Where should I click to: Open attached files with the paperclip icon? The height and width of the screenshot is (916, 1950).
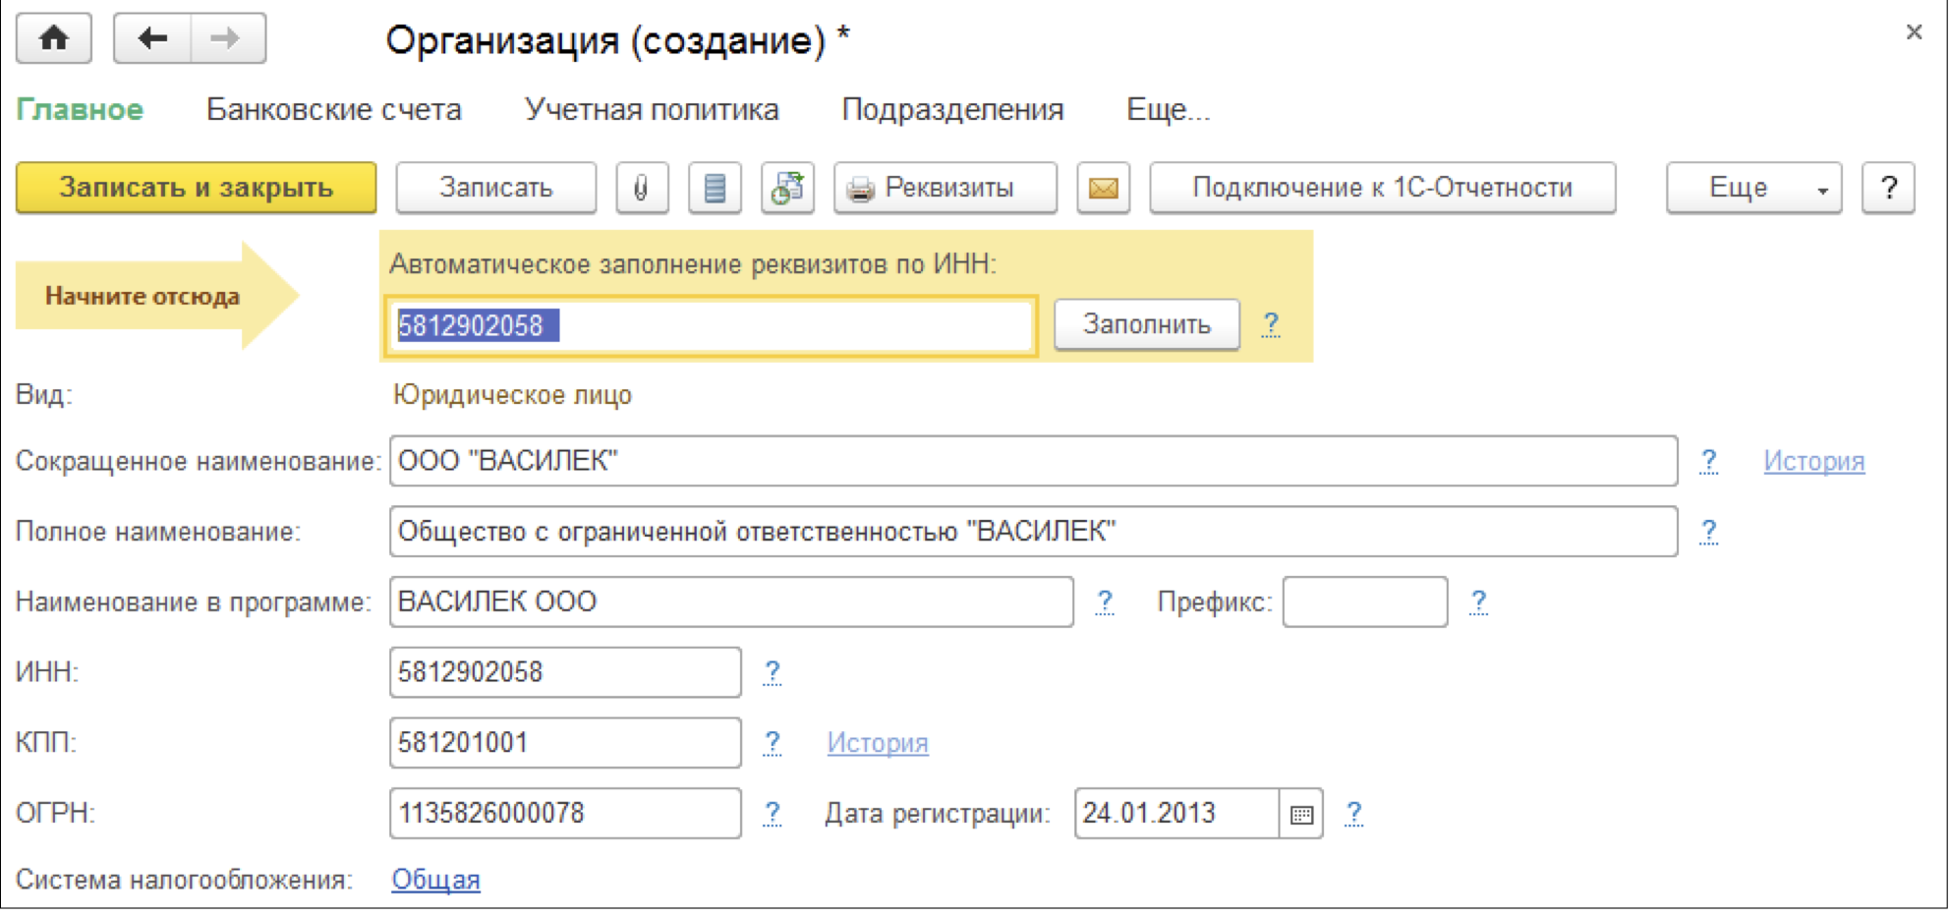pos(642,188)
